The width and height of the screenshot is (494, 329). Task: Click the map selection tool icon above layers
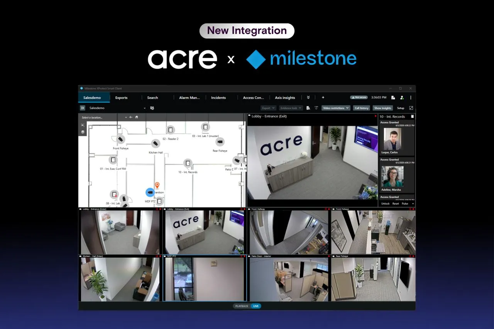tap(83, 125)
